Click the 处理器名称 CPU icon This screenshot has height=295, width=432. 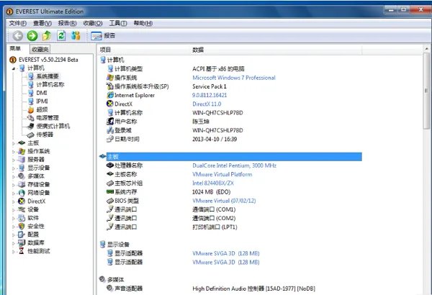[x=110, y=165]
